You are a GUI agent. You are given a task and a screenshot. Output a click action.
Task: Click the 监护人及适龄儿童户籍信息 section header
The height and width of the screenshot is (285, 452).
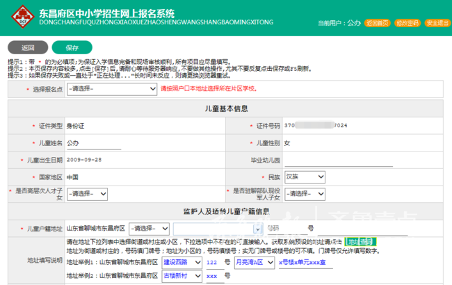click(x=226, y=211)
